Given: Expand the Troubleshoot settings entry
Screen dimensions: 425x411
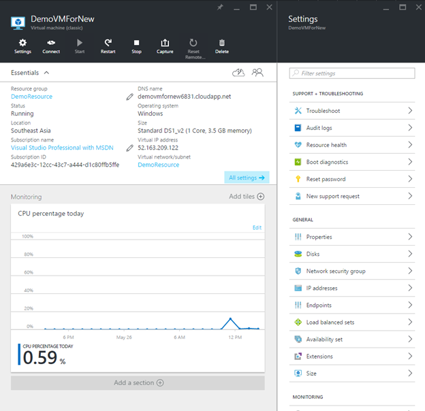Looking at the screenshot, I should (x=410, y=111).
